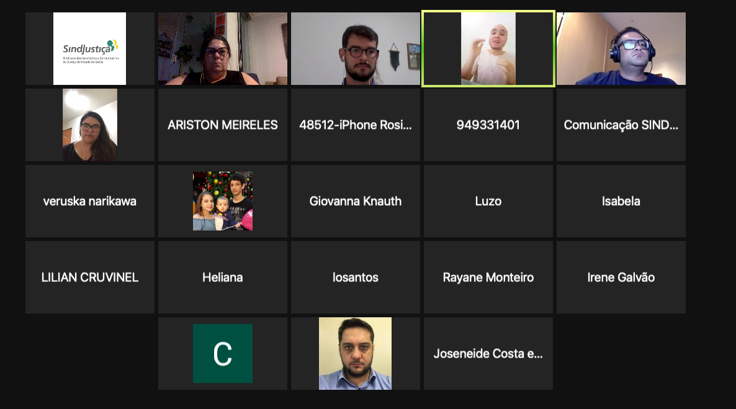This screenshot has height=409, width=736.
Task: Click the active speaker video with green border
Action: (488, 49)
